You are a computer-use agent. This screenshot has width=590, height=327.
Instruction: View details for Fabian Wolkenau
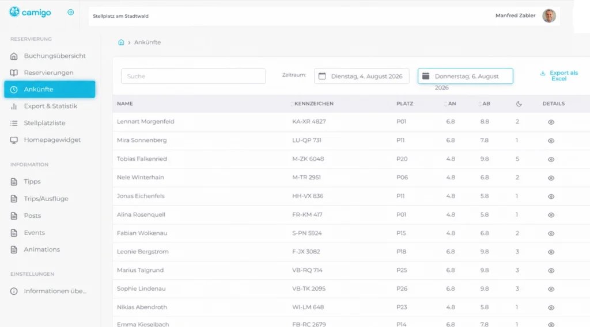[x=551, y=233]
